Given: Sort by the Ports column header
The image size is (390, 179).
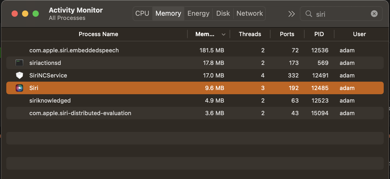Looking at the screenshot, I should click(x=287, y=34).
